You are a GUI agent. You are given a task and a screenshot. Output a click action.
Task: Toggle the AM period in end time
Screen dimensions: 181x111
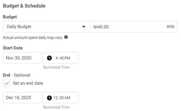pyautogui.click(x=67, y=98)
